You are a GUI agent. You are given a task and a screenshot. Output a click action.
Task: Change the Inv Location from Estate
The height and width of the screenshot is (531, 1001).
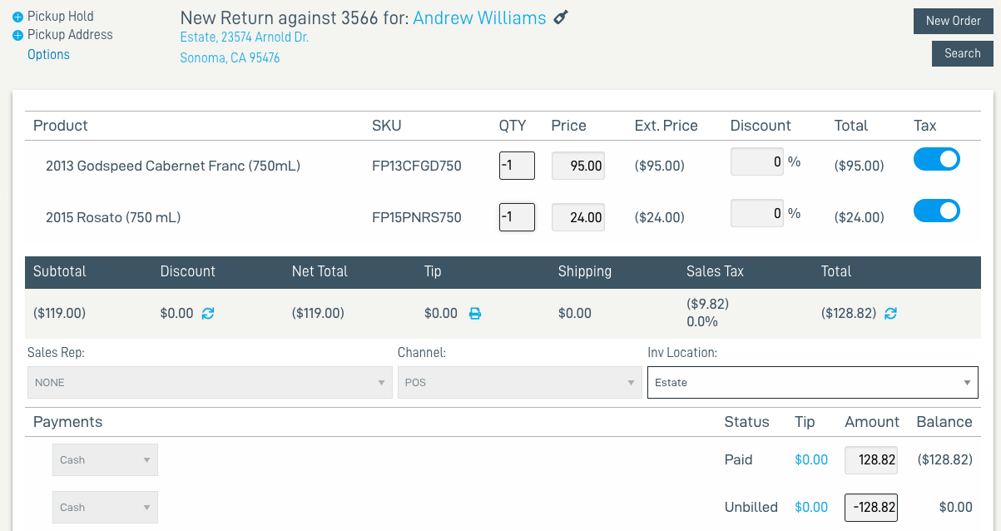pyautogui.click(x=813, y=382)
